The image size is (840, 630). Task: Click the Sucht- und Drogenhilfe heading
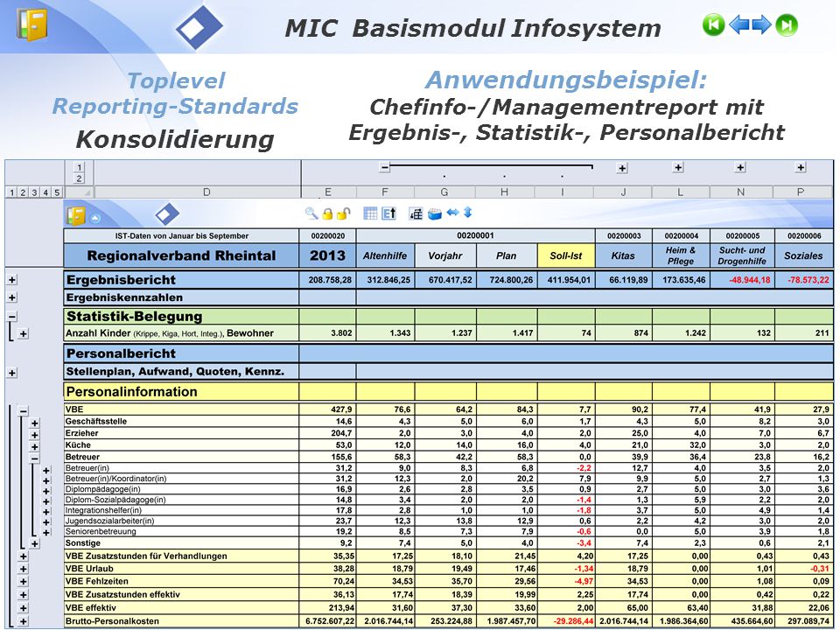(742, 256)
